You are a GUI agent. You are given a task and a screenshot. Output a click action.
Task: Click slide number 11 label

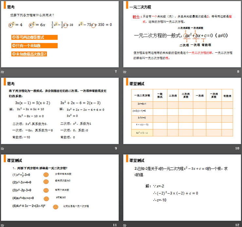tap(115, 225)
